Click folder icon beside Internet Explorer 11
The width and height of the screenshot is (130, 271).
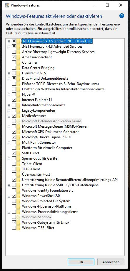tap(18, 100)
